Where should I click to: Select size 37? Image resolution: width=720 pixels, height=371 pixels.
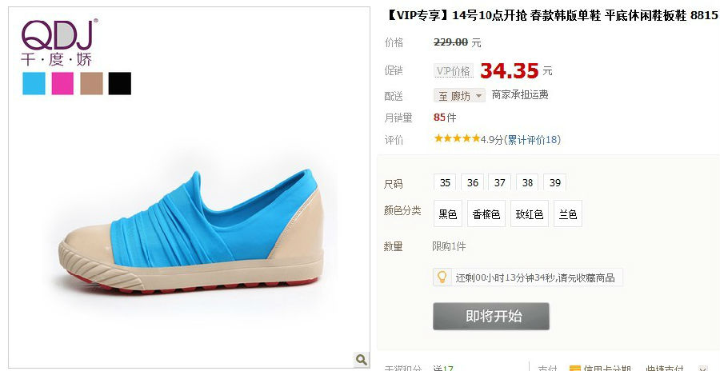pyautogui.click(x=499, y=182)
